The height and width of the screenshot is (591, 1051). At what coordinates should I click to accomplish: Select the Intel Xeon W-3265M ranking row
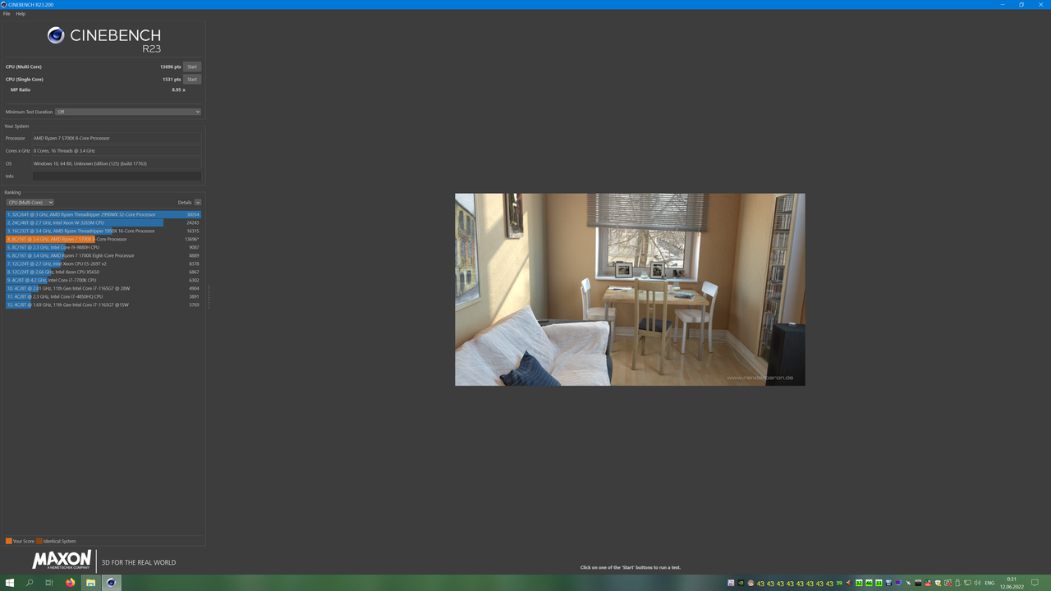tap(103, 222)
